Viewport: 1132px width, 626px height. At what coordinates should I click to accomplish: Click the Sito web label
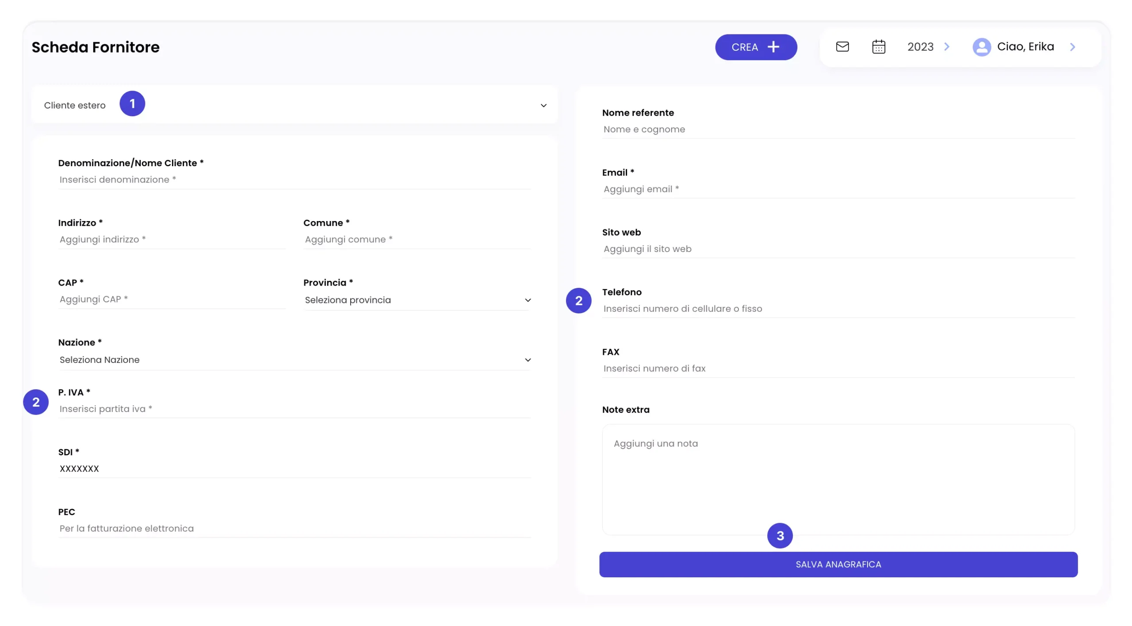[621, 232]
